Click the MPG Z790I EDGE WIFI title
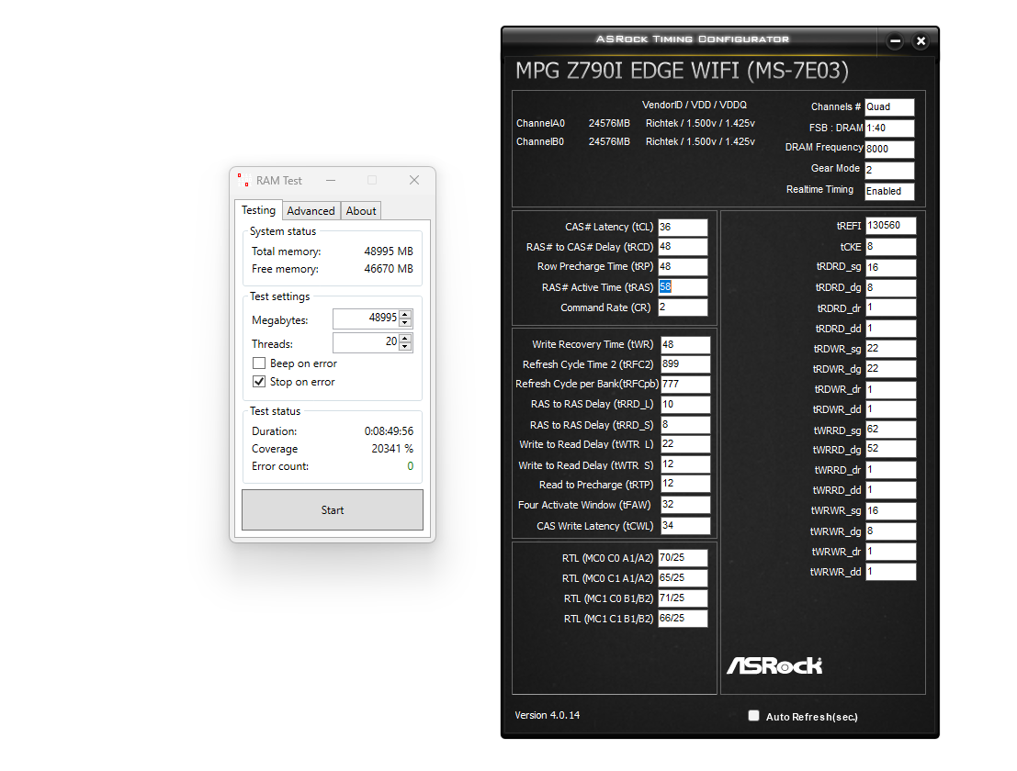 tap(682, 71)
